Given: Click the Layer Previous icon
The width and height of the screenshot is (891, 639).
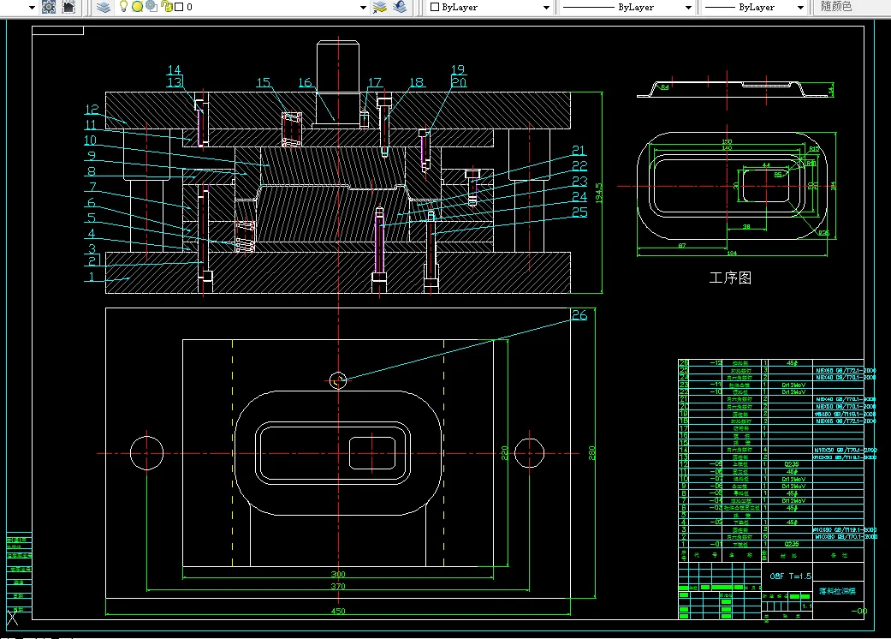Looking at the screenshot, I should point(400,7).
